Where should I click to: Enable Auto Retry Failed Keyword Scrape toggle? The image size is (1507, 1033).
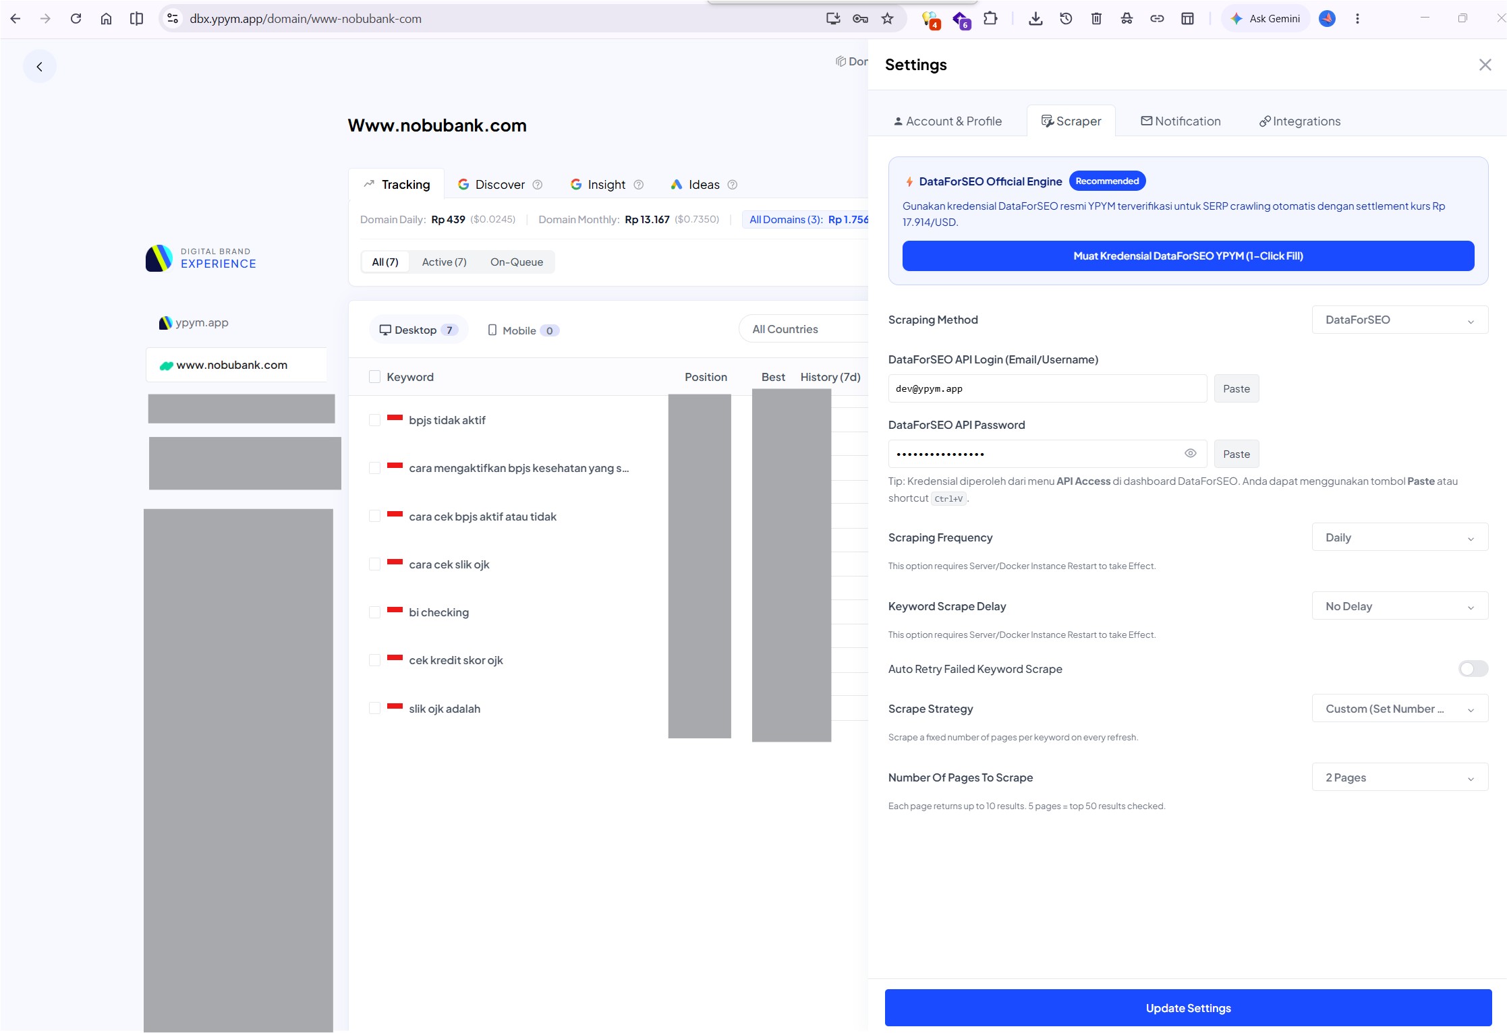[1473, 669]
